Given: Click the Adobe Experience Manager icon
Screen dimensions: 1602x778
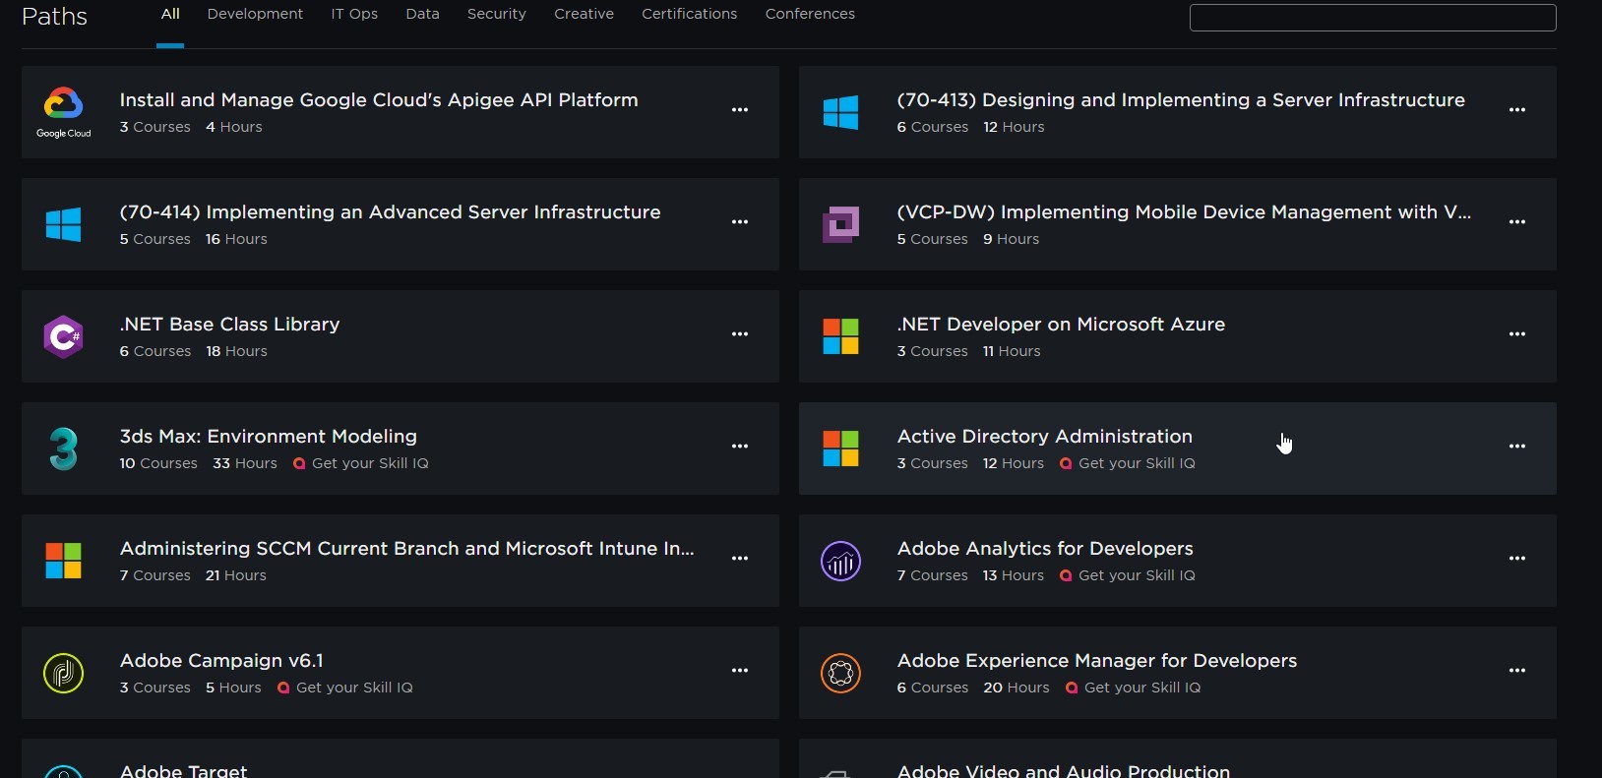Looking at the screenshot, I should (x=841, y=673).
